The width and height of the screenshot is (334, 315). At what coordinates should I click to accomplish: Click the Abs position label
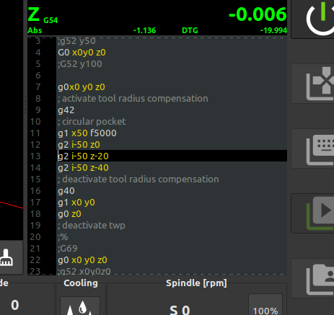click(x=35, y=30)
